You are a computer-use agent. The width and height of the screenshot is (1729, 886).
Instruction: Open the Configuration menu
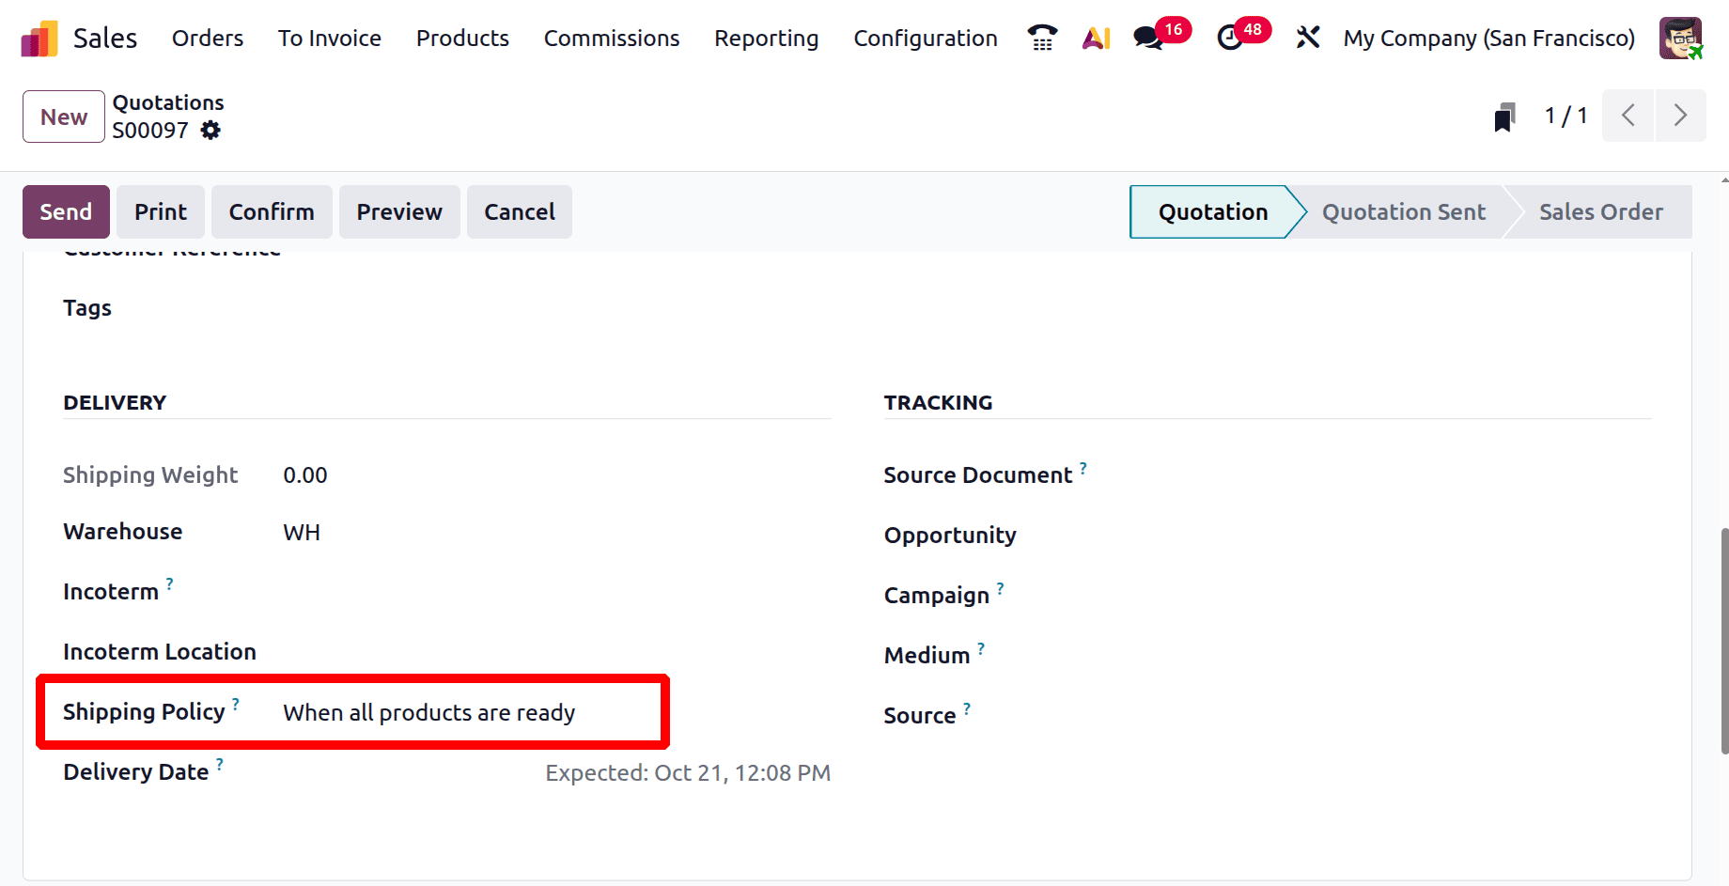(x=925, y=39)
